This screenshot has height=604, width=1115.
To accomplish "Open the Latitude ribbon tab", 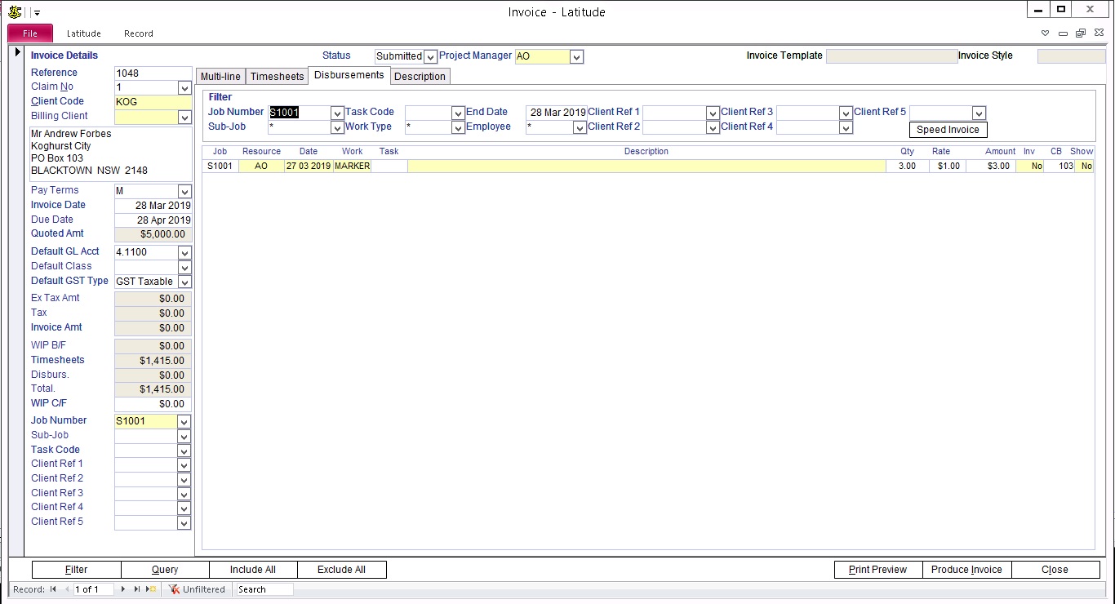I will pos(84,33).
